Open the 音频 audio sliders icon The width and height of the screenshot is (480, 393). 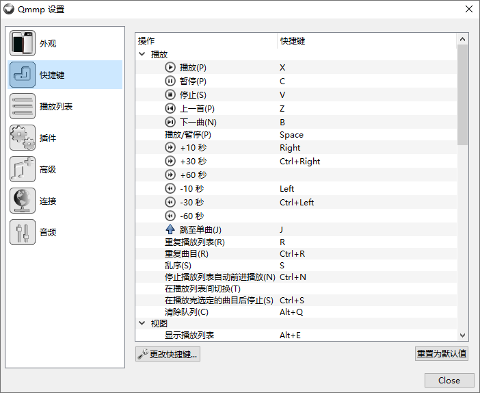23,232
